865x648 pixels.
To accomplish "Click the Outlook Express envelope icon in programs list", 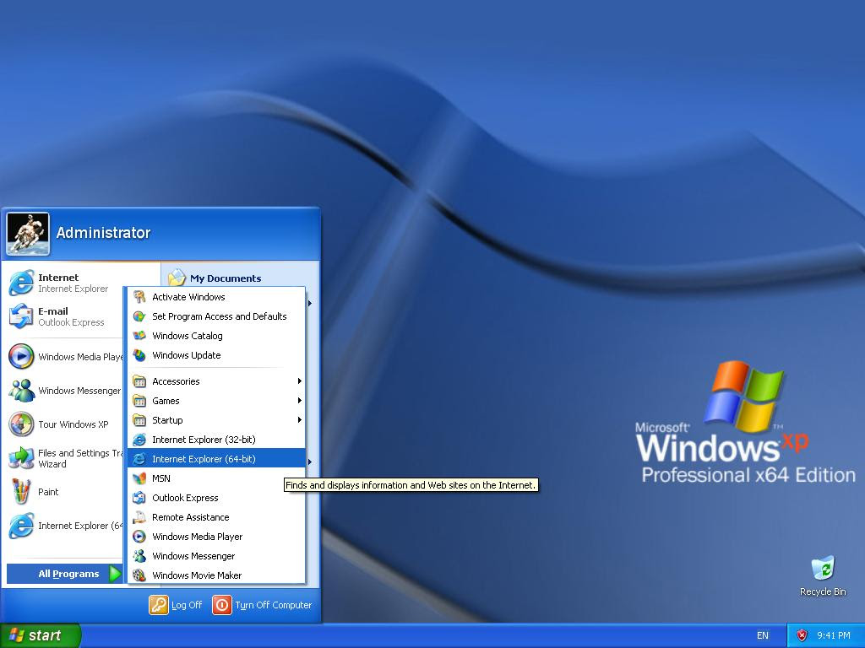I will (x=139, y=498).
